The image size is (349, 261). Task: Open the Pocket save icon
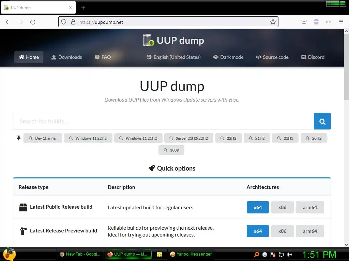(304, 22)
